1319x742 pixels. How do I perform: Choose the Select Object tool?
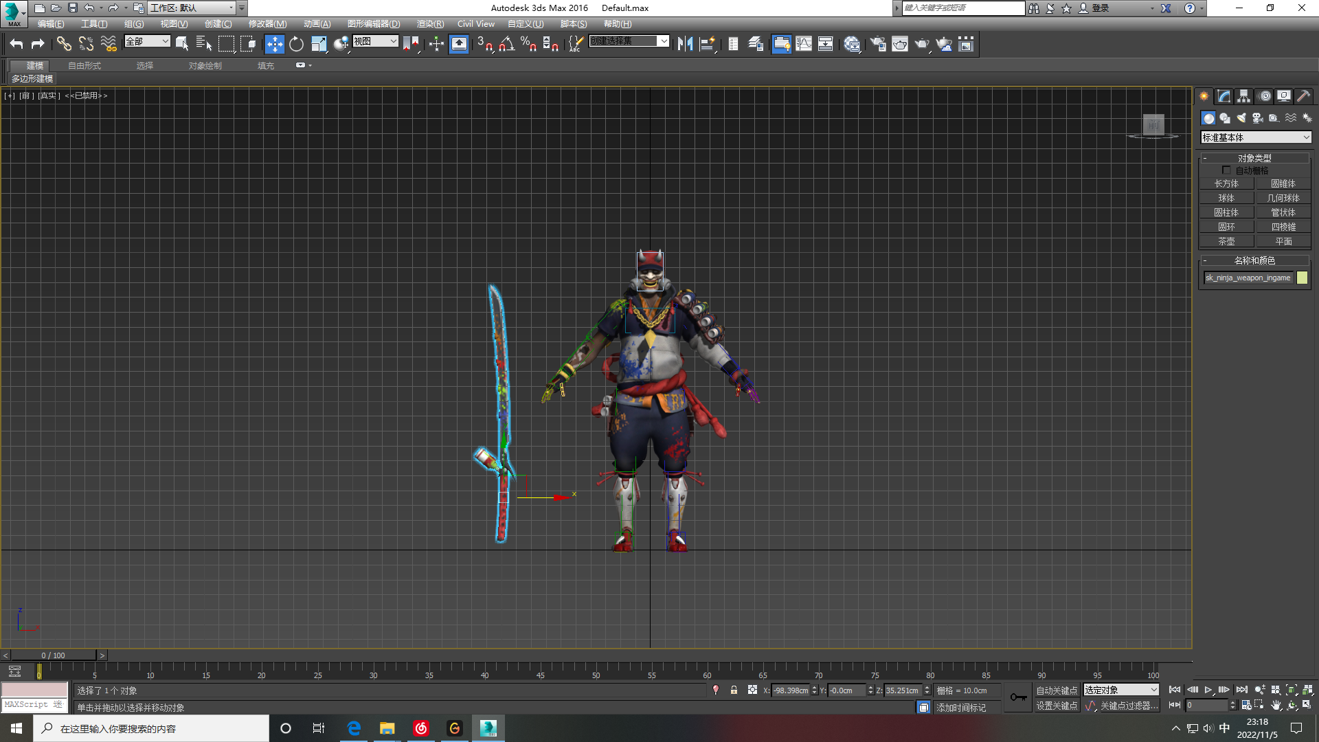click(182, 44)
